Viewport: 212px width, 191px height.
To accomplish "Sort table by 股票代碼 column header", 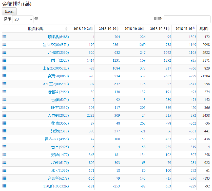I will [35, 29].
